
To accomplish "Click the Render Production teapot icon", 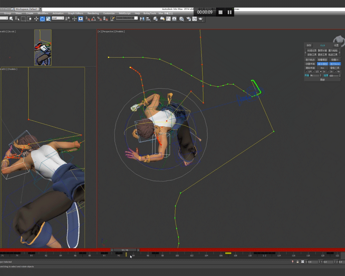I will point(200,19).
